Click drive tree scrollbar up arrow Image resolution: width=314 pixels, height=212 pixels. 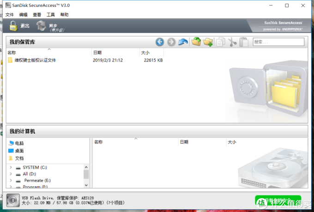point(86,167)
